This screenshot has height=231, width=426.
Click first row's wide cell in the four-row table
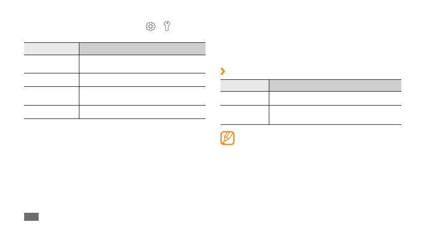[x=142, y=64]
